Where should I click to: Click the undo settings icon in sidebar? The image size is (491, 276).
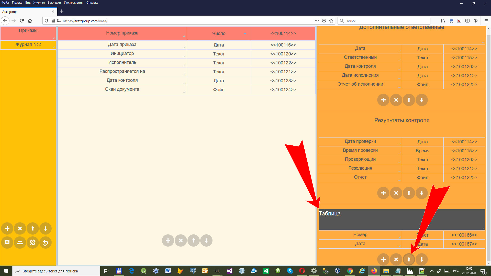pyautogui.click(x=46, y=243)
